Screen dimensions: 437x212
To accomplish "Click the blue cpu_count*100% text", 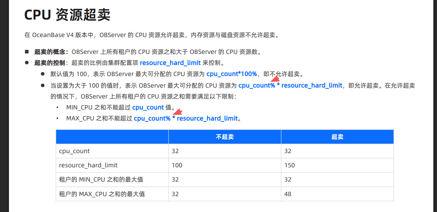I will pyautogui.click(x=231, y=74).
